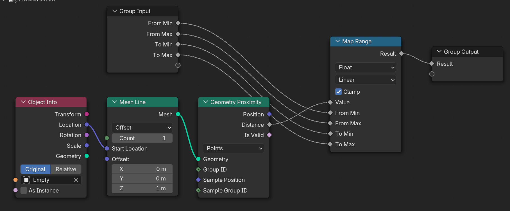
Task: Collapse the Mesh Line node
Action: [115, 102]
